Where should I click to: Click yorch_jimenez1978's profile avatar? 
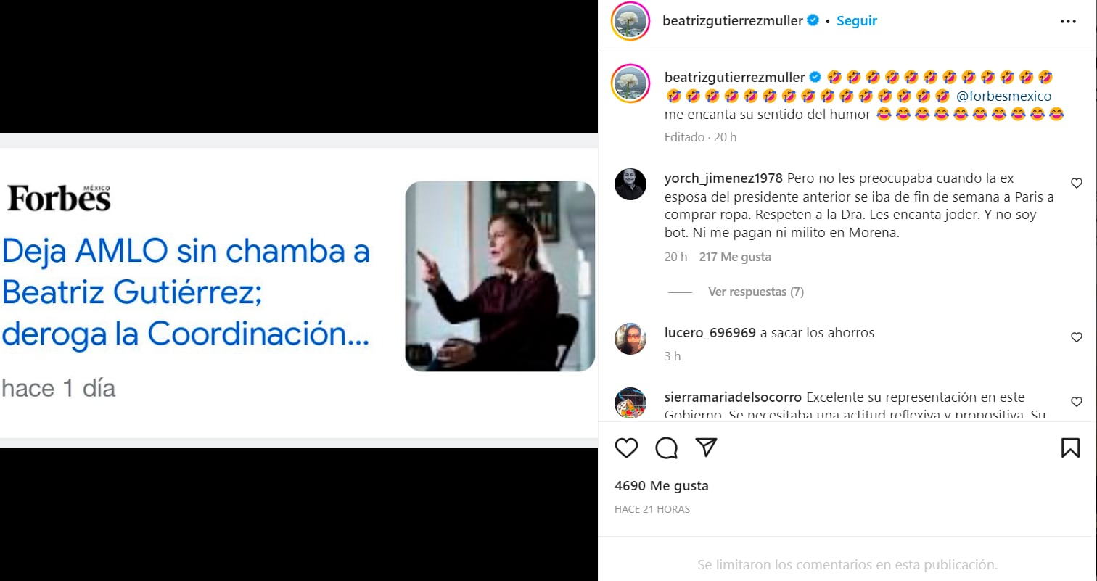coord(630,185)
